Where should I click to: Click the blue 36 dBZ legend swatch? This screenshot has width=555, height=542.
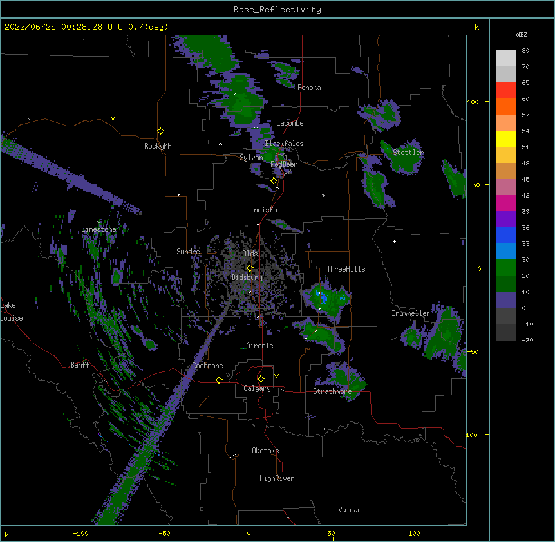coord(506,235)
